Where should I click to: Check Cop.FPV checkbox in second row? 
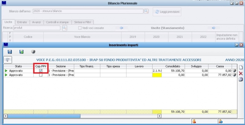[x=41, y=75]
